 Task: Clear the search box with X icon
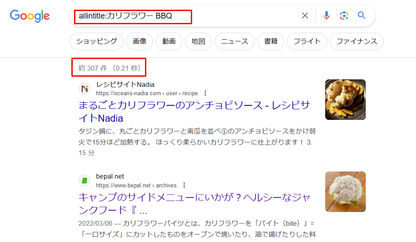[305, 16]
